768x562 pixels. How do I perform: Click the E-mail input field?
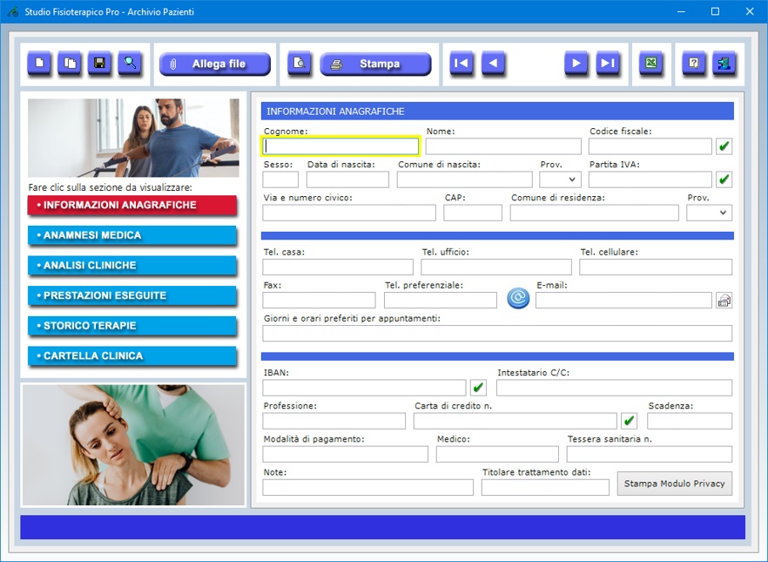623,301
